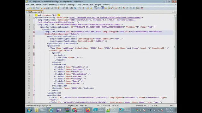This screenshot has width=202, height=113.
Task: Open the Language menu
Action: pyautogui.click(x=62, y=5)
